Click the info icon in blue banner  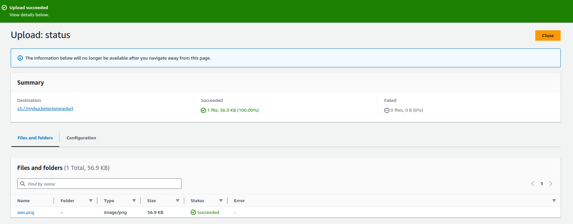tap(20, 58)
